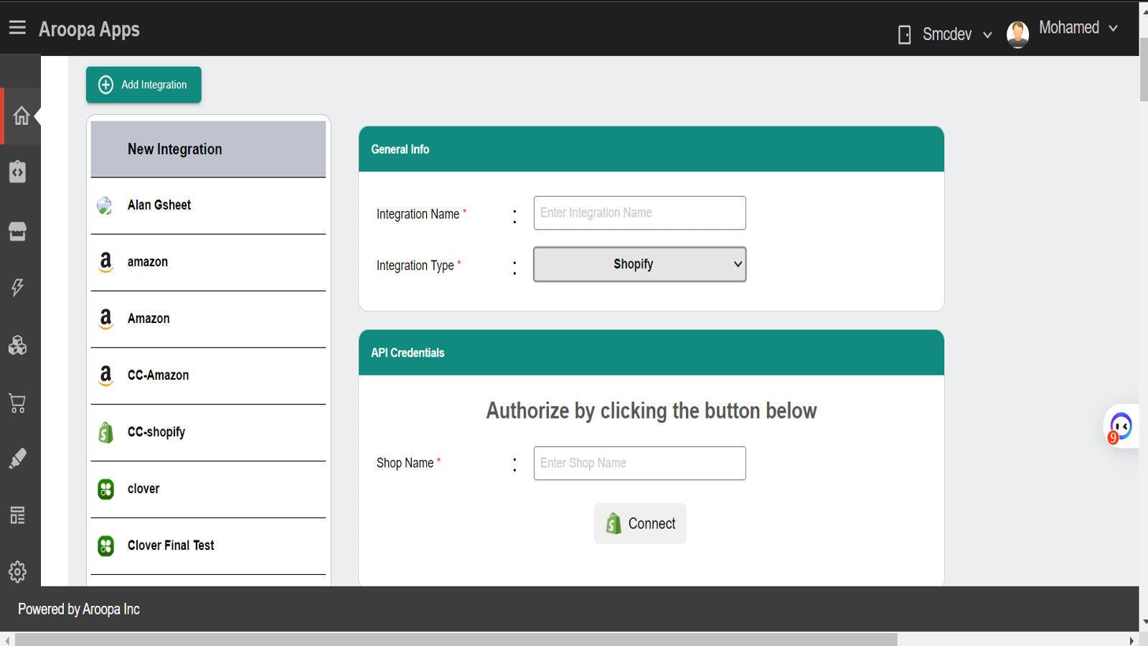Expand the Integration Type dropdown showing Shopify
This screenshot has height=646, width=1148.
(639, 264)
